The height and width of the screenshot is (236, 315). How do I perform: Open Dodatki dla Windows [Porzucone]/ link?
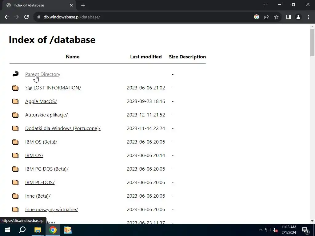[x=63, y=128]
